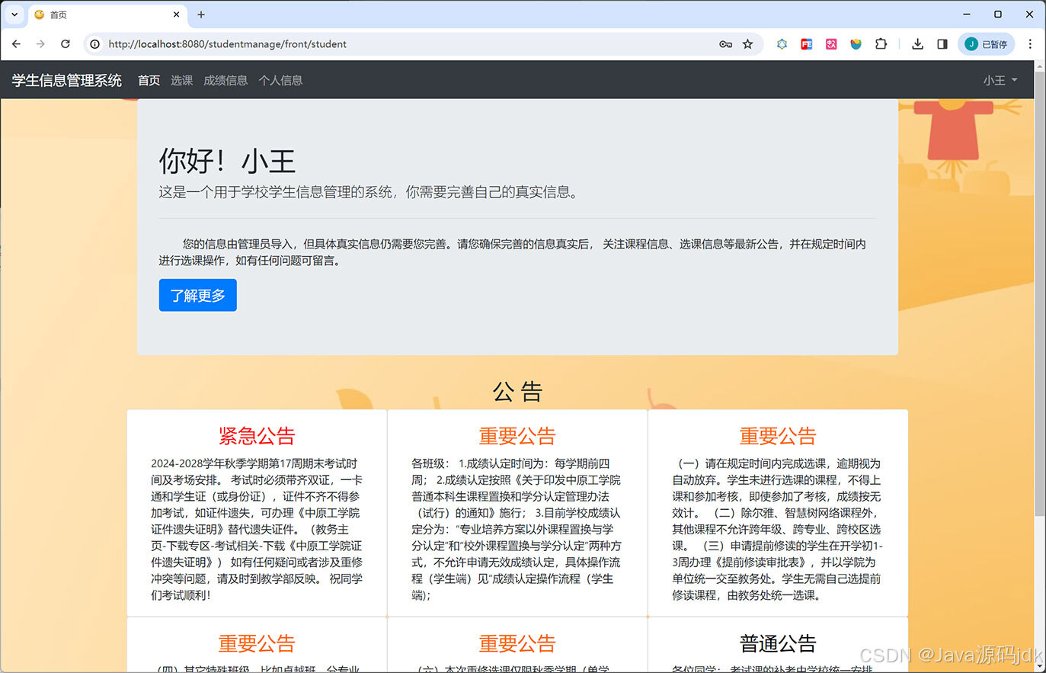Click the subtitle 这是一个用于学校学生信息管理的系统
Screen dimensions: 1046x673
tap(369, 192)
